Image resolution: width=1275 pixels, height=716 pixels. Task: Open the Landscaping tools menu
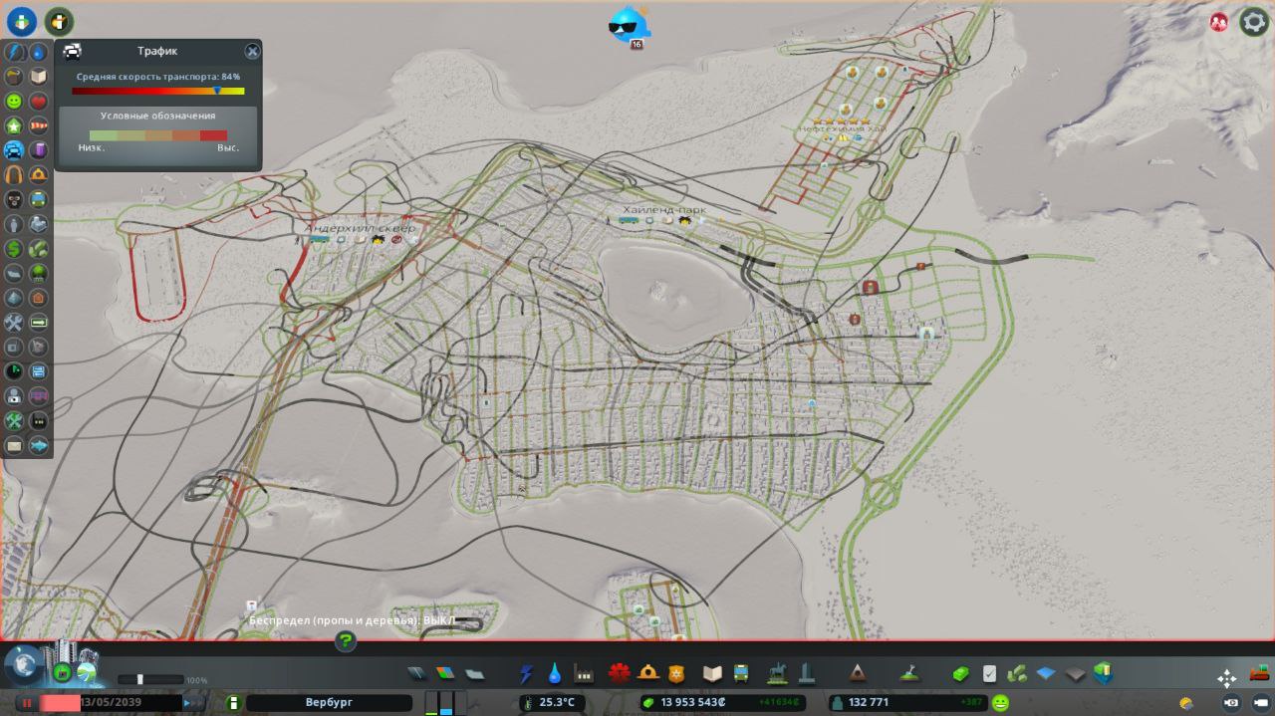tap(909, 674)
